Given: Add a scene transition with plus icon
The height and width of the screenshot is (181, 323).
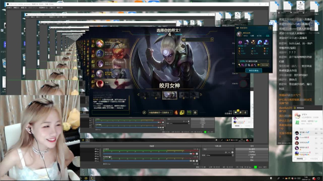Looking at the screenshot, I should (226, 152).
